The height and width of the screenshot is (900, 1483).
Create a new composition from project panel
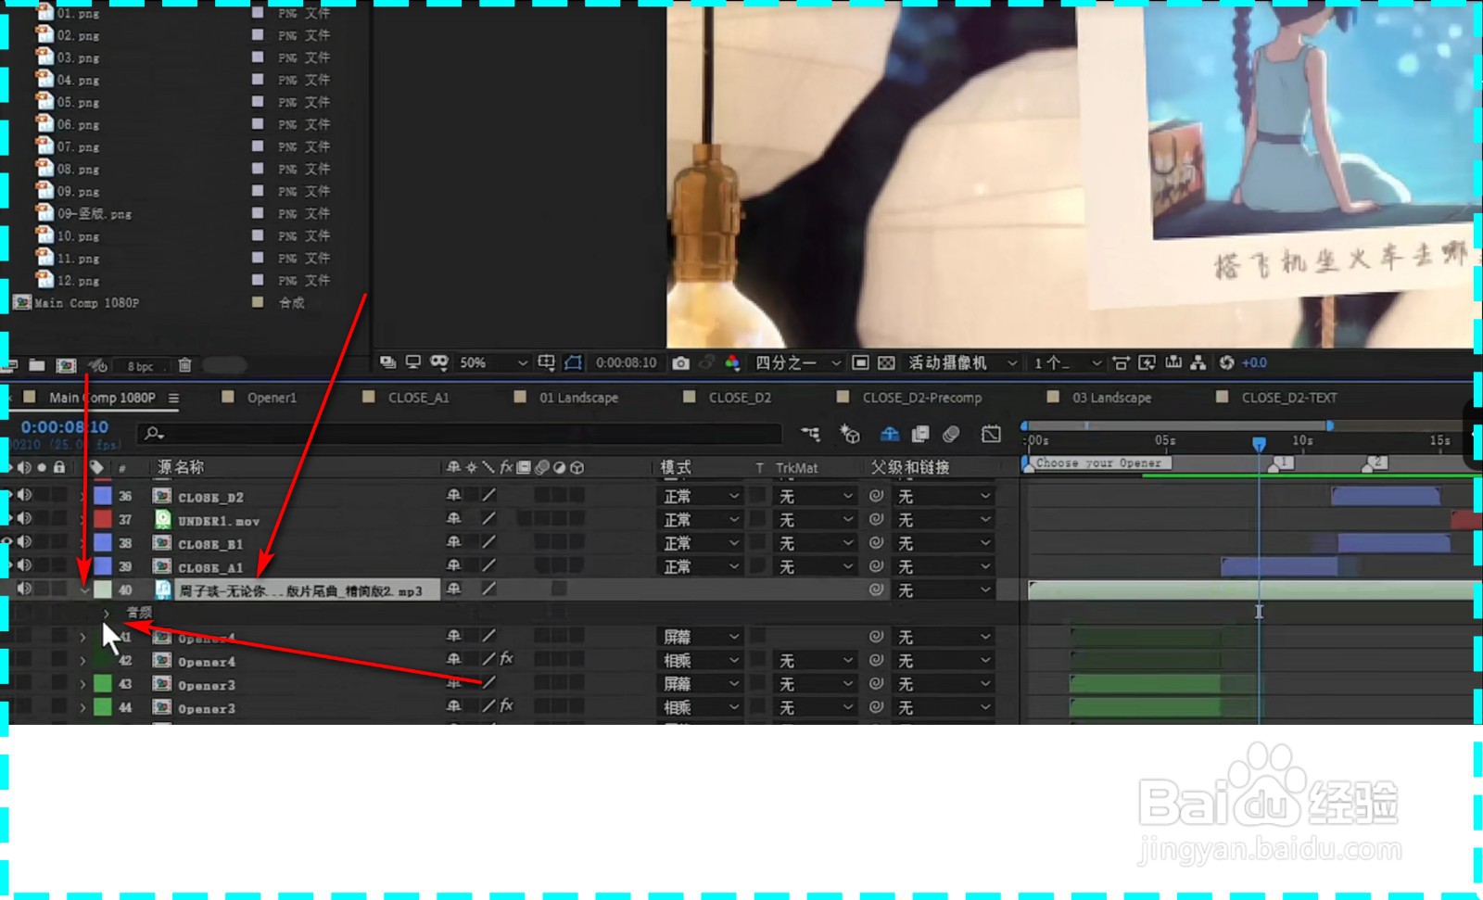67,365
